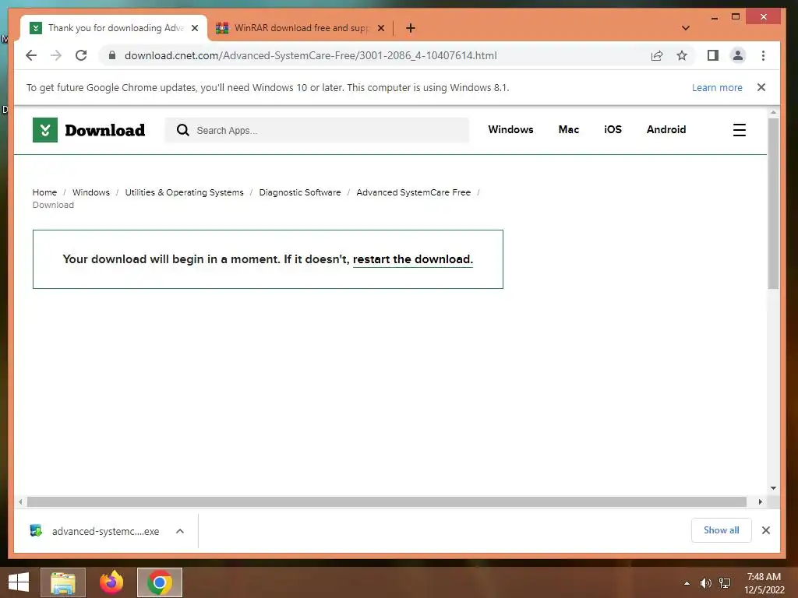This screenshot has width=798, height=598.
Task: Open Advanced SystemCare Free breadcrumb
Action: click(413, 192)
